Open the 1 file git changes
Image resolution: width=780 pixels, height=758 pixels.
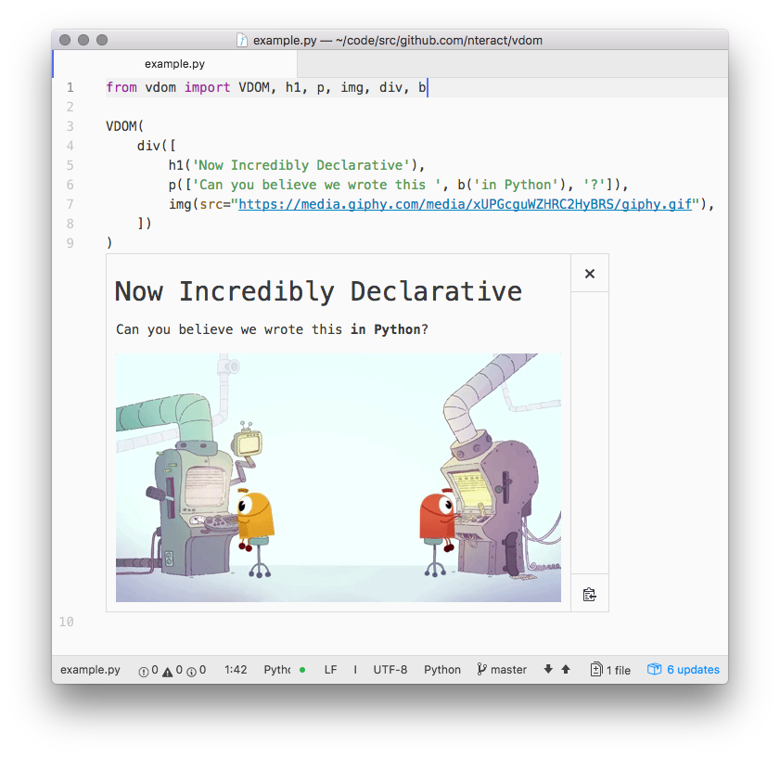coord(610,670)
